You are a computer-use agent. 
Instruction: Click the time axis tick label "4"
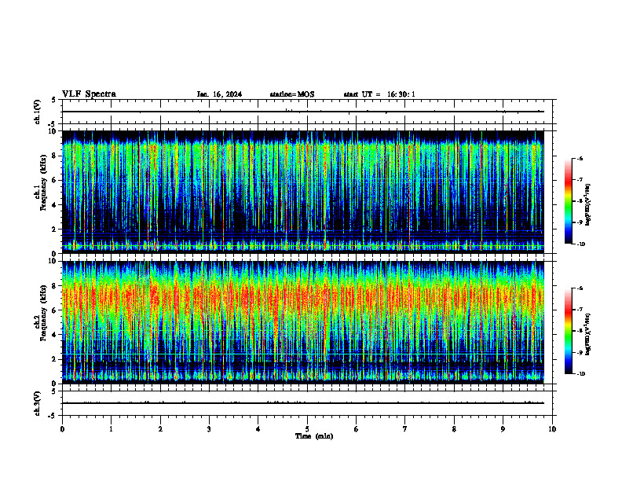click(258, 429)
